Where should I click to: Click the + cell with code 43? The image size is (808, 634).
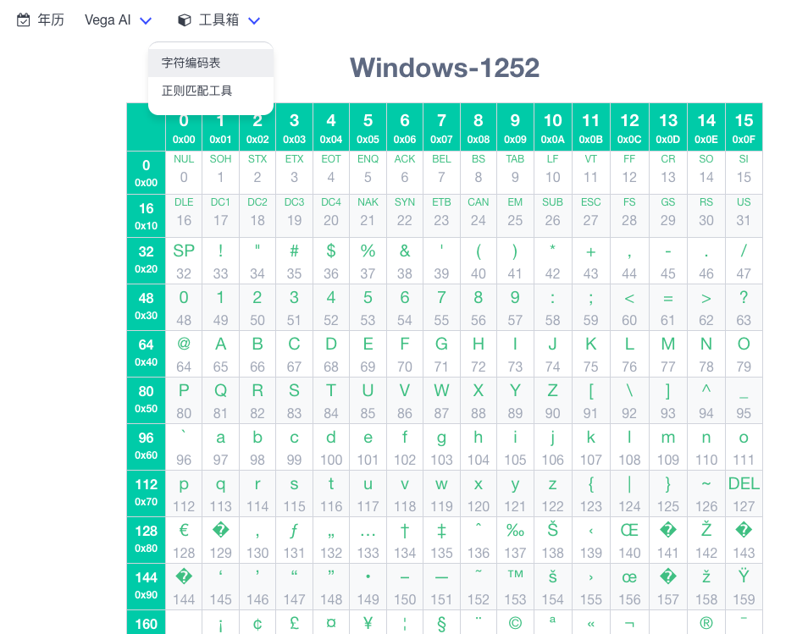click(x=591, y=261)
